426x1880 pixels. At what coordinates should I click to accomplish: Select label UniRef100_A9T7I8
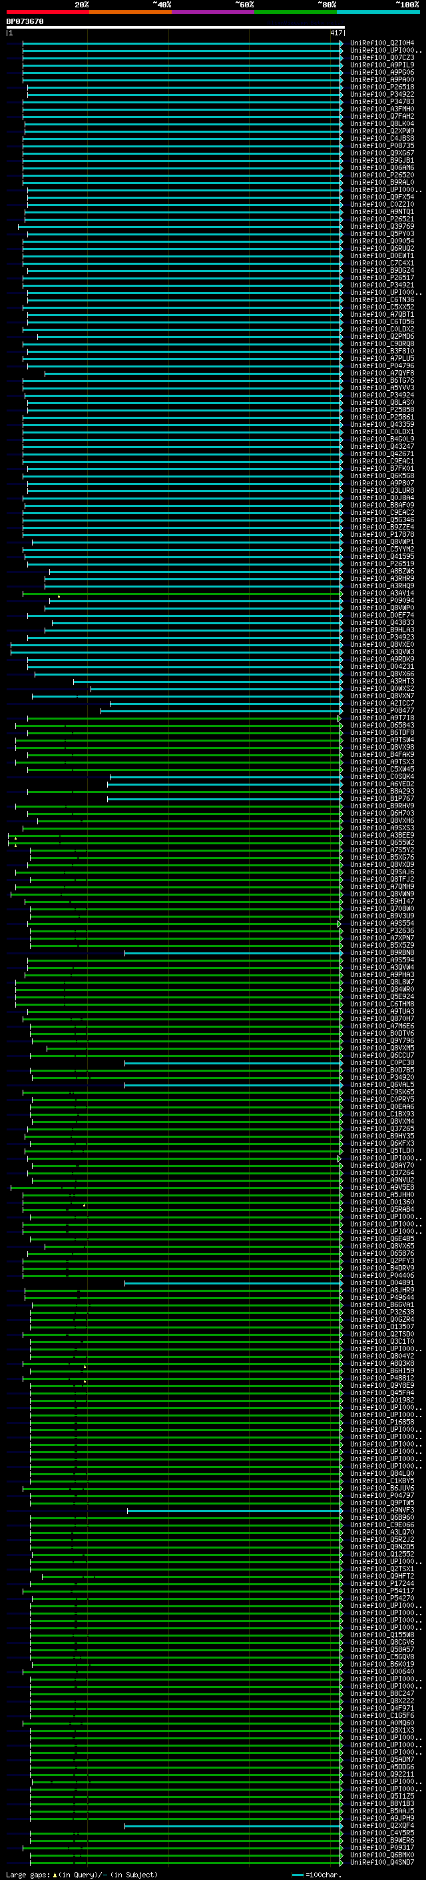pos(381,718)
